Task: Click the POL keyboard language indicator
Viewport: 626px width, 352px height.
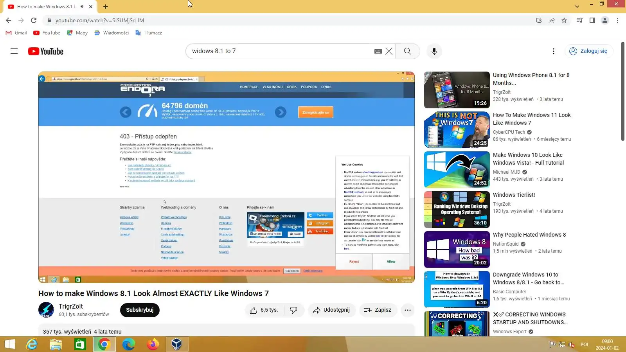Action: 585,345
